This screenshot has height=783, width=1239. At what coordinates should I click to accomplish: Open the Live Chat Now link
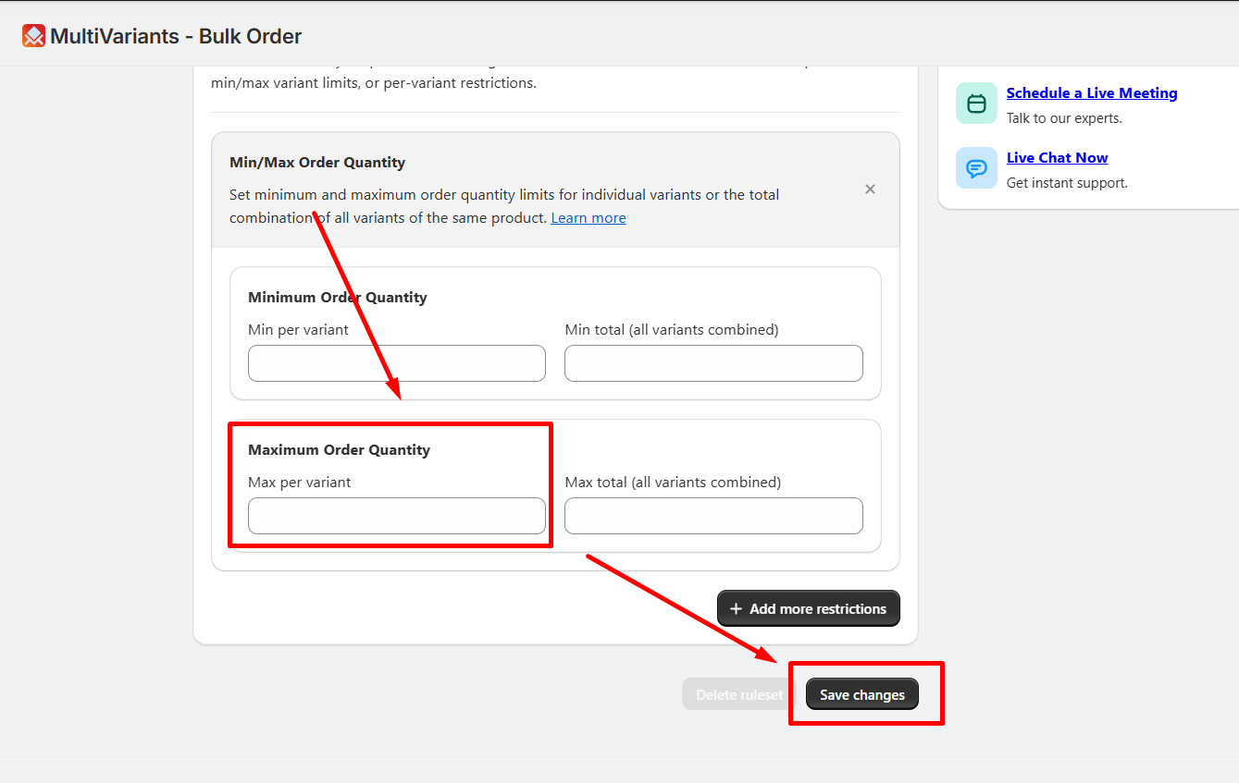(1057, 157)
